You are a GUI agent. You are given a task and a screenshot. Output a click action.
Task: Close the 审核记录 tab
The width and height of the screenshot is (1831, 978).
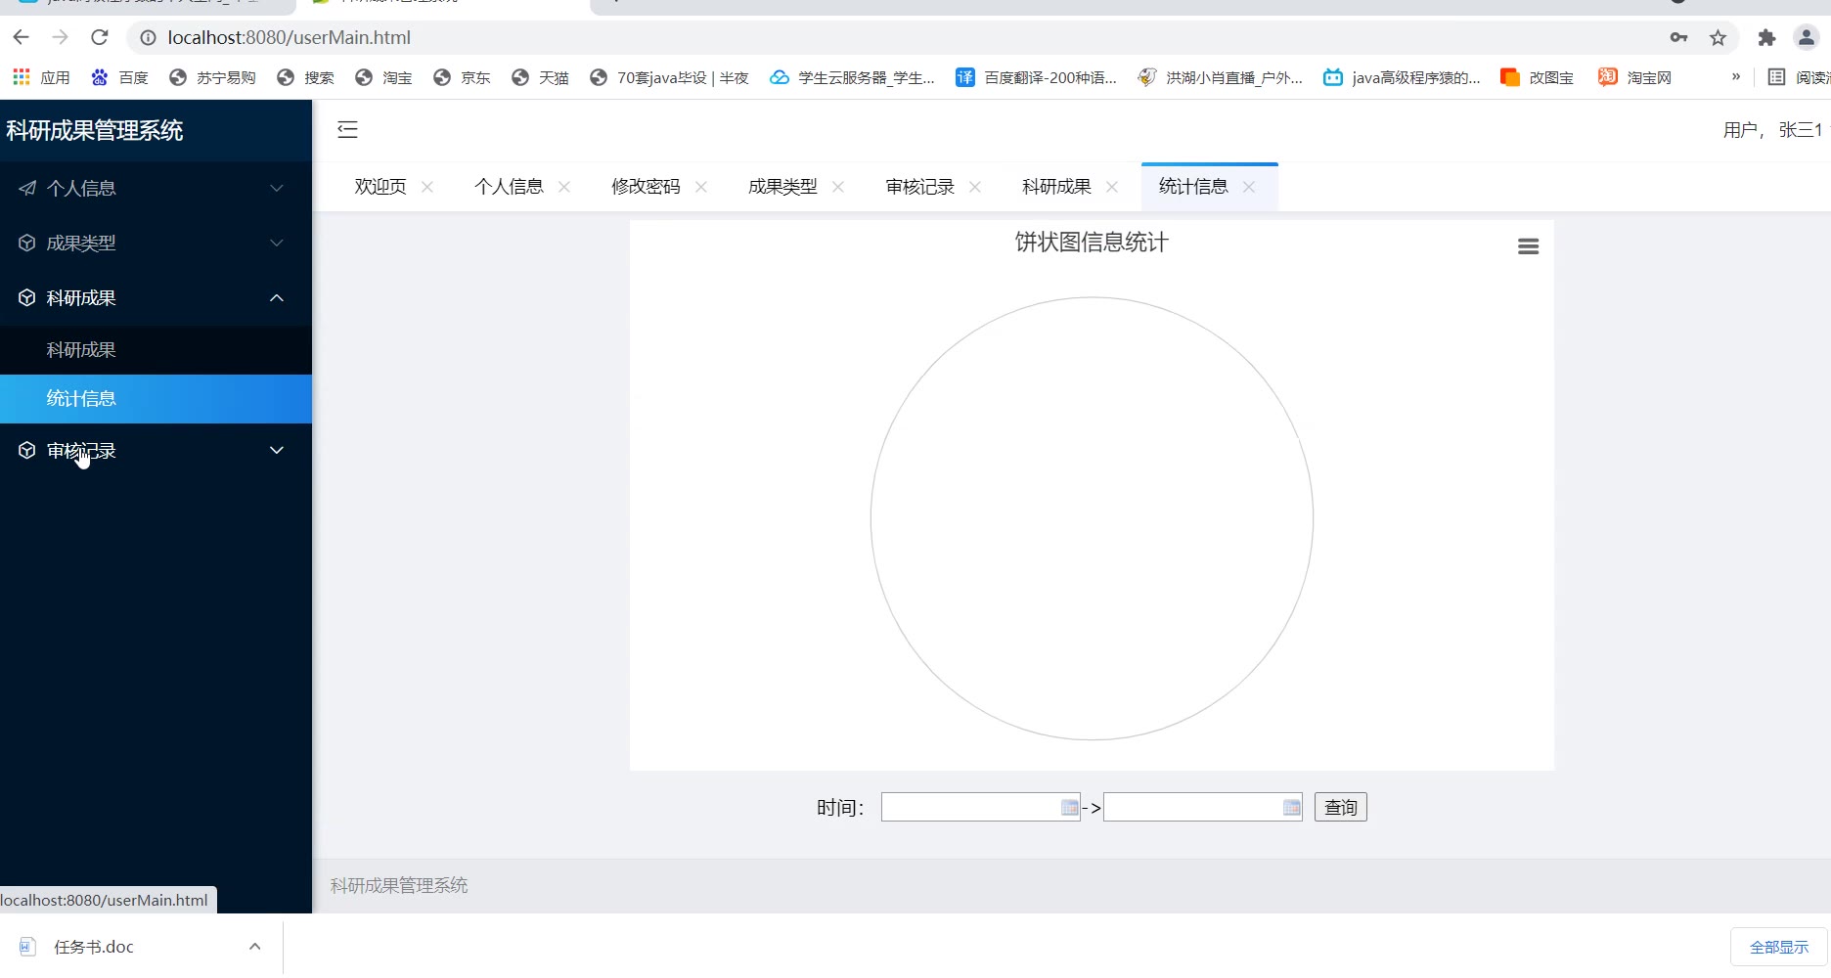point(975,187)
